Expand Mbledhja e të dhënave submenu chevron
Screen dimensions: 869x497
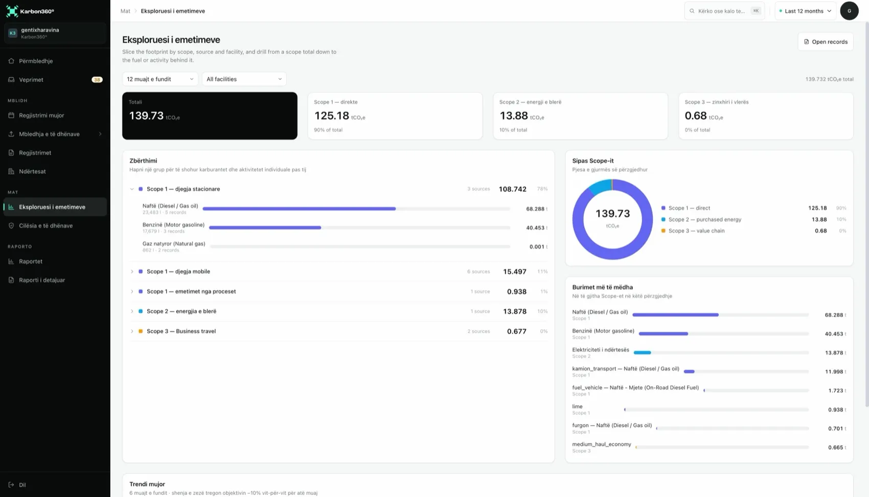point(100,134)
